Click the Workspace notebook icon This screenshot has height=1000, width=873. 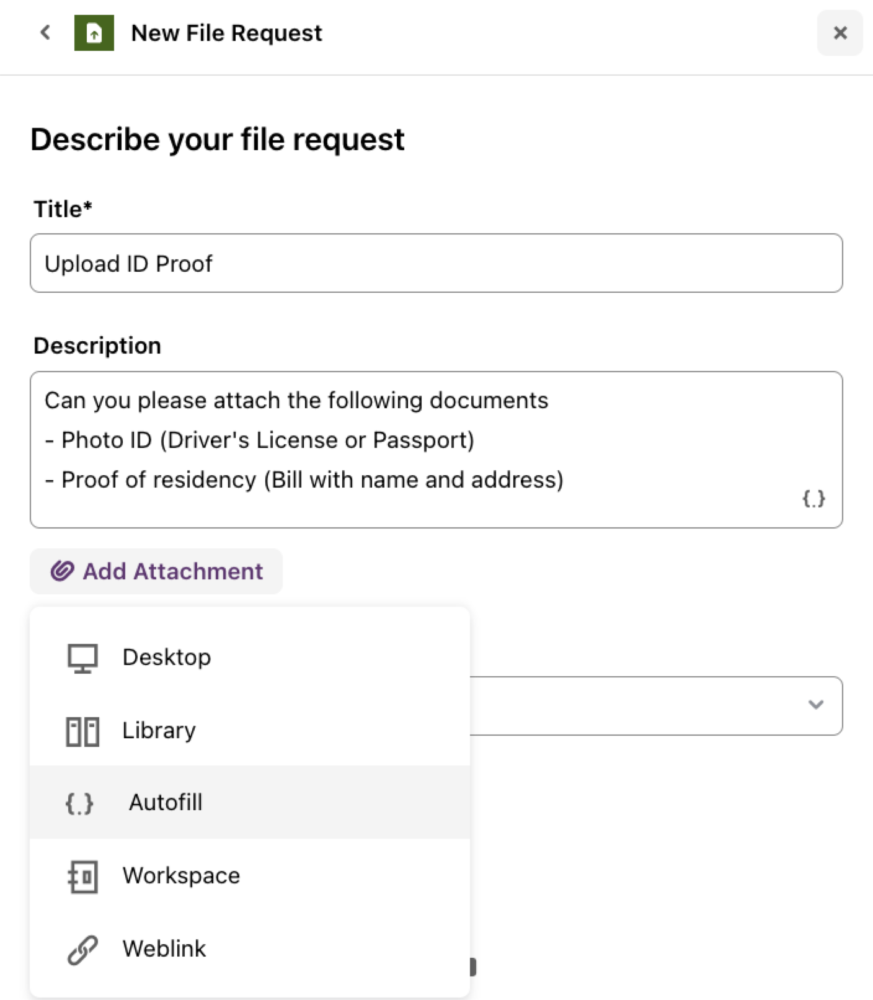tap(82, 877)
